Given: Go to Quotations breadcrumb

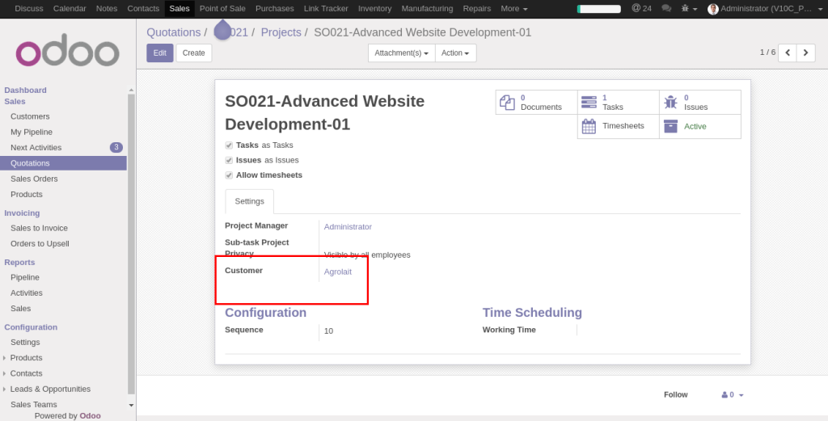Looking at the screenshot, I should pyautogui.click(x=174, y=32).
